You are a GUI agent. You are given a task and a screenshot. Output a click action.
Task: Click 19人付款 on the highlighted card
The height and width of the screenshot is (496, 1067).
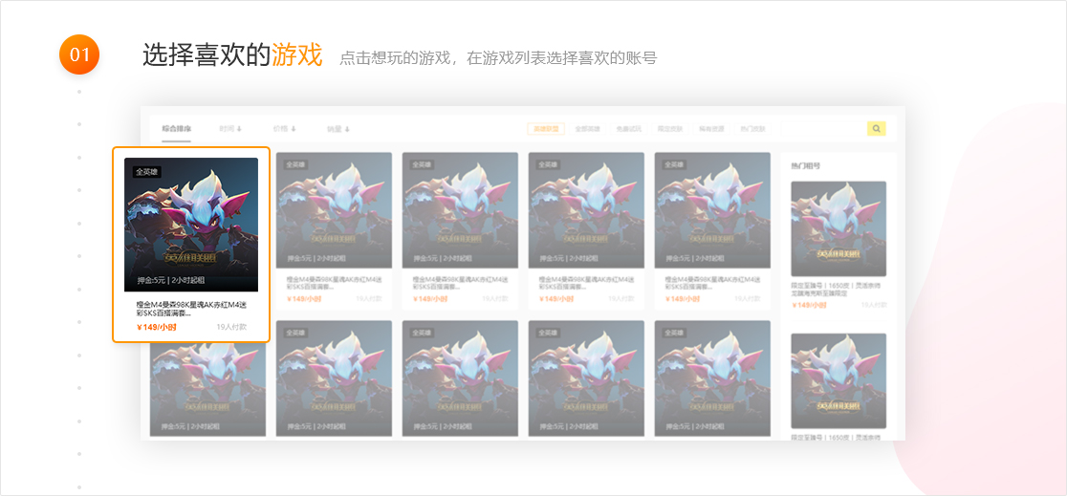click(231, 327)
